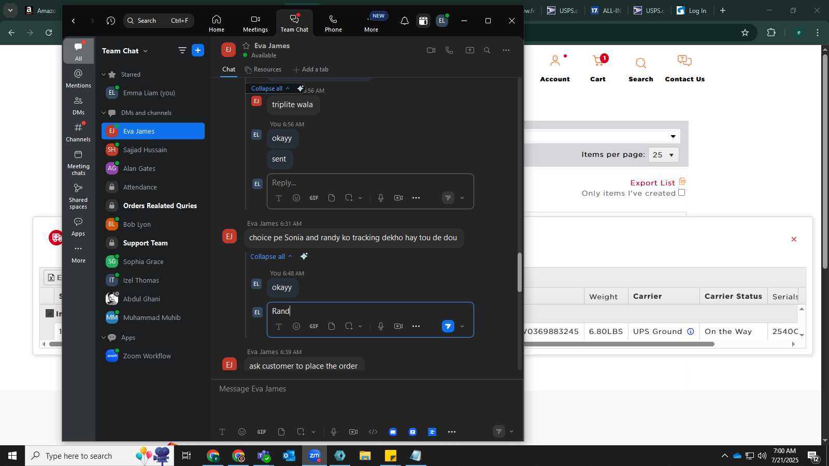Start audio call with Eva James

(449, 50)
